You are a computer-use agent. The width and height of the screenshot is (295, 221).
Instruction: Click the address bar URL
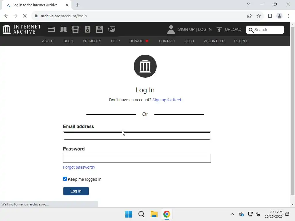coord(64,16)
